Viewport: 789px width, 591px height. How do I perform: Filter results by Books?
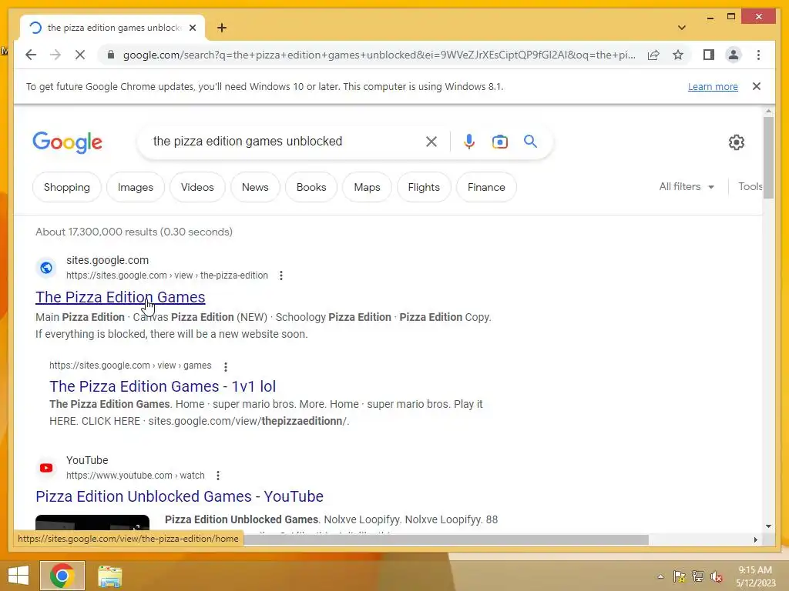(311, 187)
